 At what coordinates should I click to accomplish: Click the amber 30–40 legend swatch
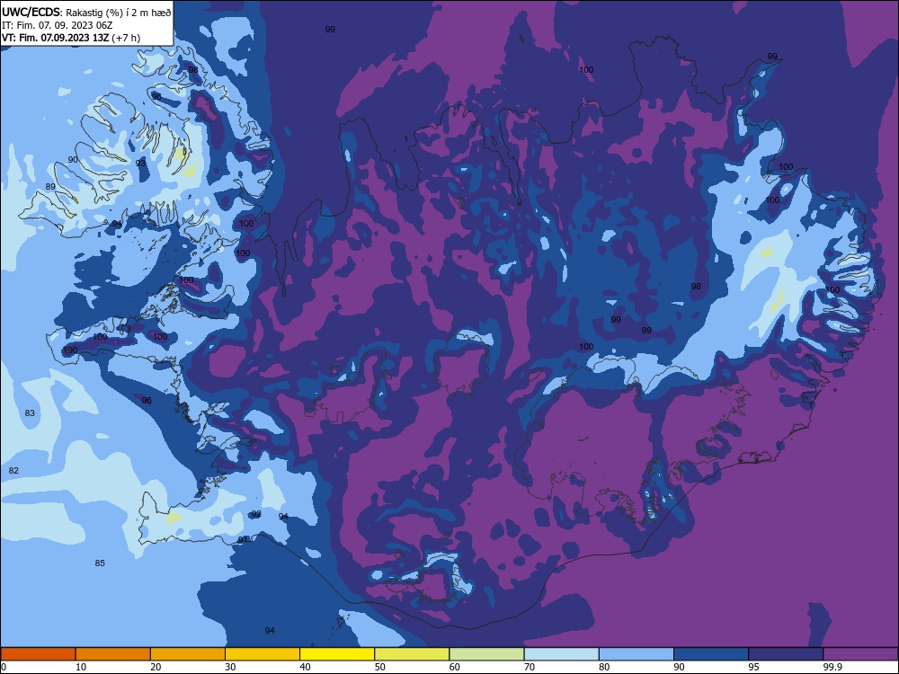263,654
